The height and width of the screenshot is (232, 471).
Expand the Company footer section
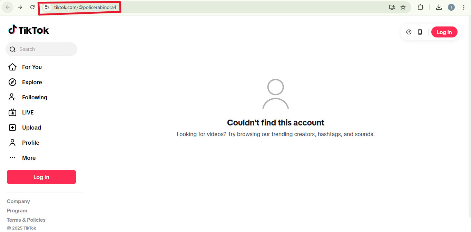coord(18,201)
